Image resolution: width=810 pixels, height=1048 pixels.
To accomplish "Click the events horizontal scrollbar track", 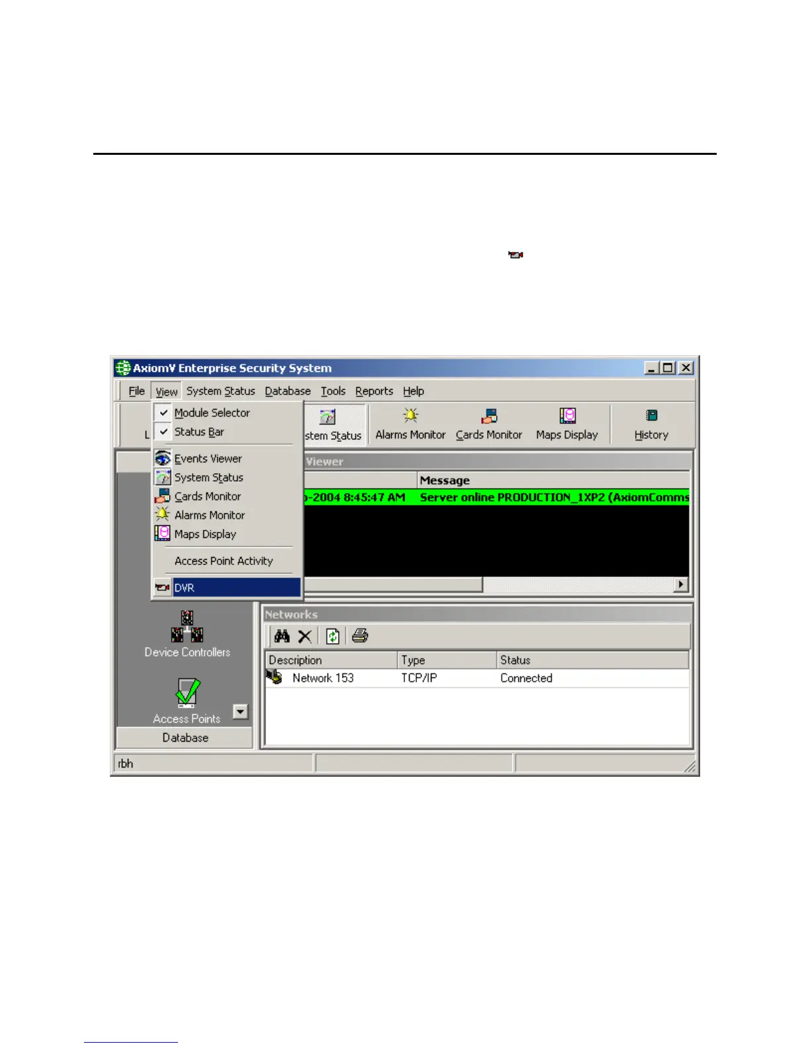I will 577,585.
